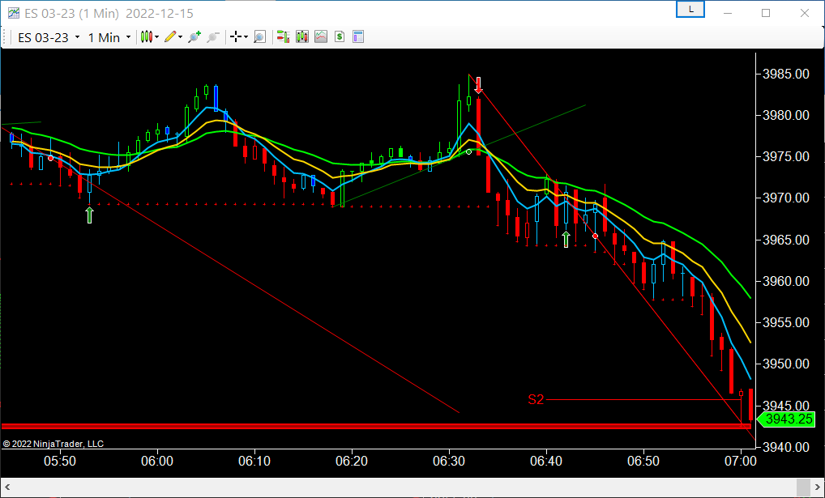Image resolution: width=825 pixels, height=498 pixels.
Task: Expand the chart style dropdown arrow
Action: [x=156, y=37]
